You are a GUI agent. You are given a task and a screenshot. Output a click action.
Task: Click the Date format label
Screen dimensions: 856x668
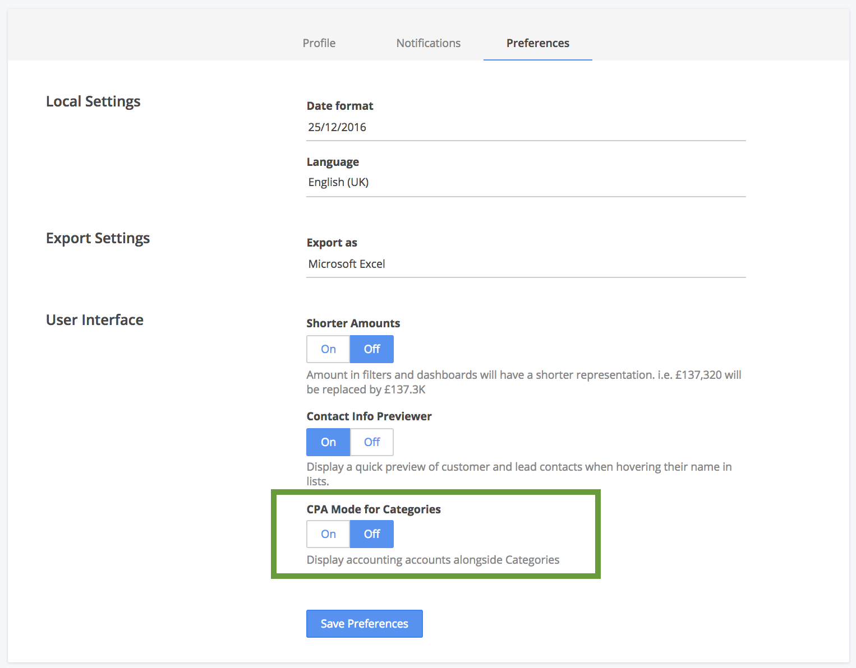[x=340, y=106]
